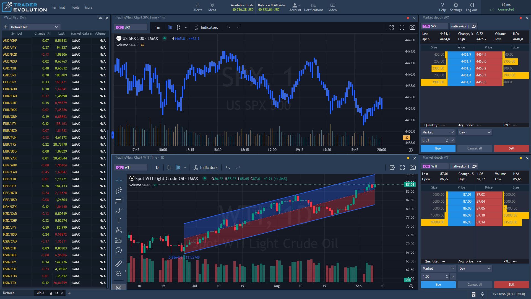Select the ruler measure tool
Image resolution: width=531 pixels, height=299 pixels.
coord(119,264)
